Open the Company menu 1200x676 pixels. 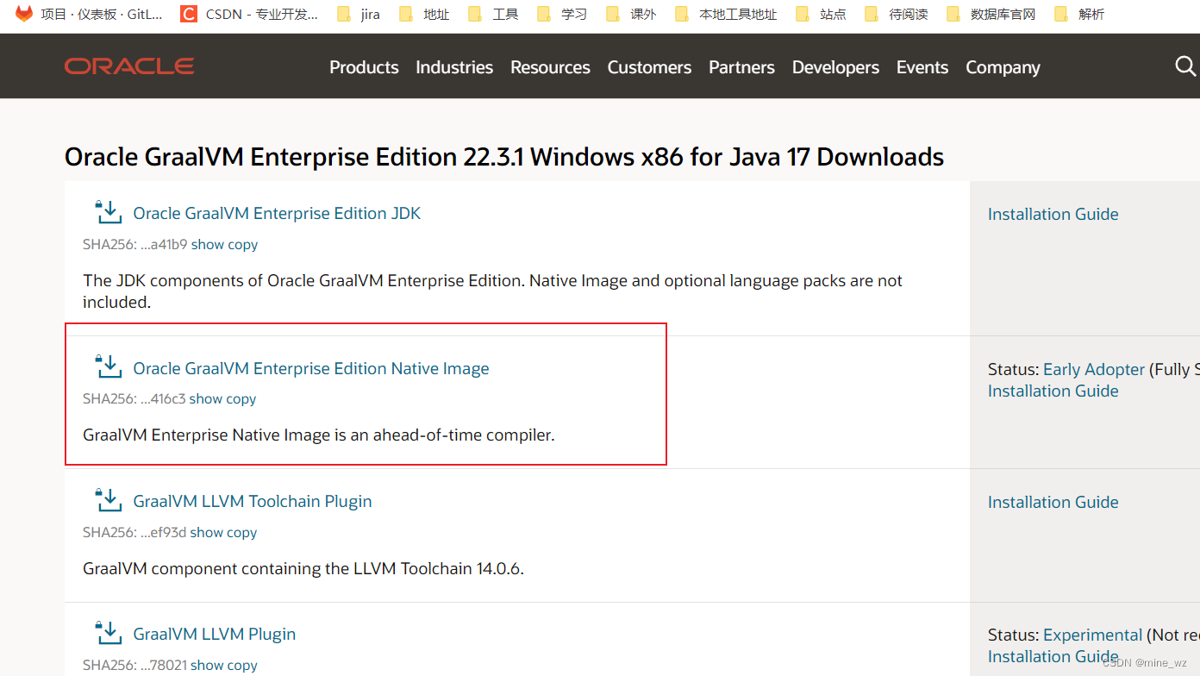pyautogui.click(x=1002, y=66)
